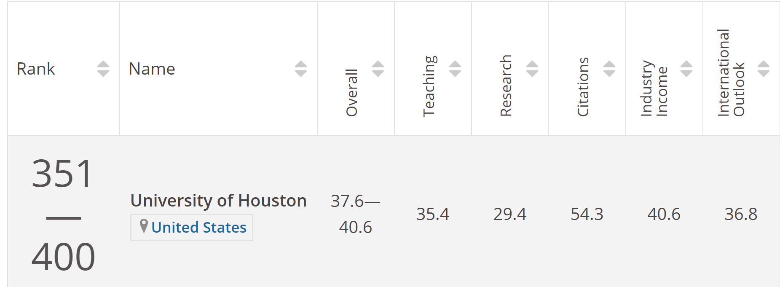Select the Rank column header label
This screenshot has width=780, height=287.
tap(36, 69)
